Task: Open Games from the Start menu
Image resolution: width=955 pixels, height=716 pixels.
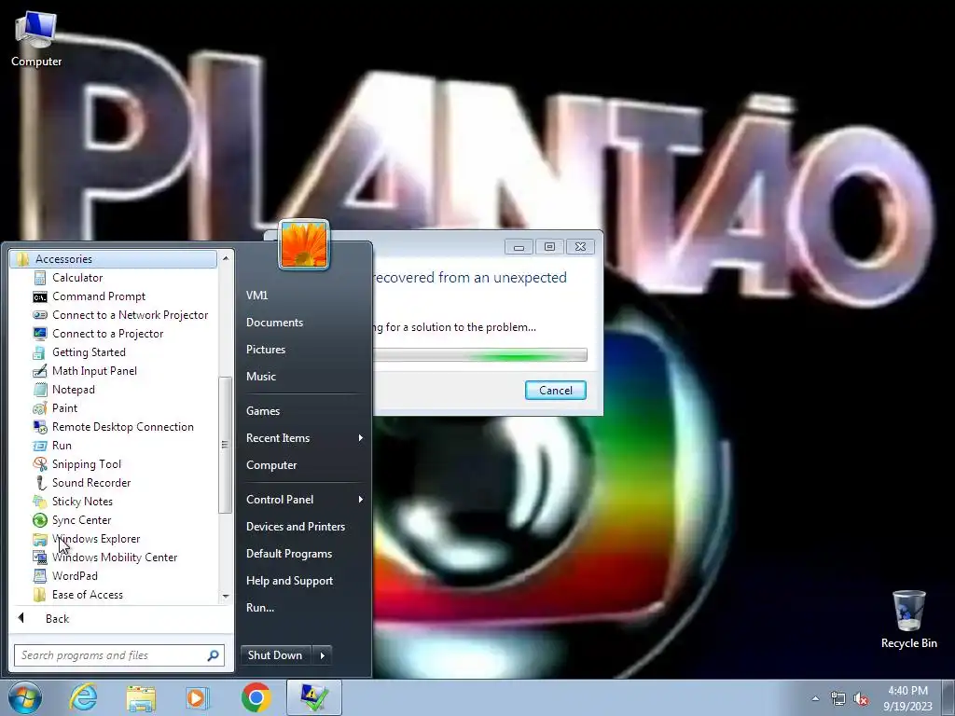Action: 263,411
